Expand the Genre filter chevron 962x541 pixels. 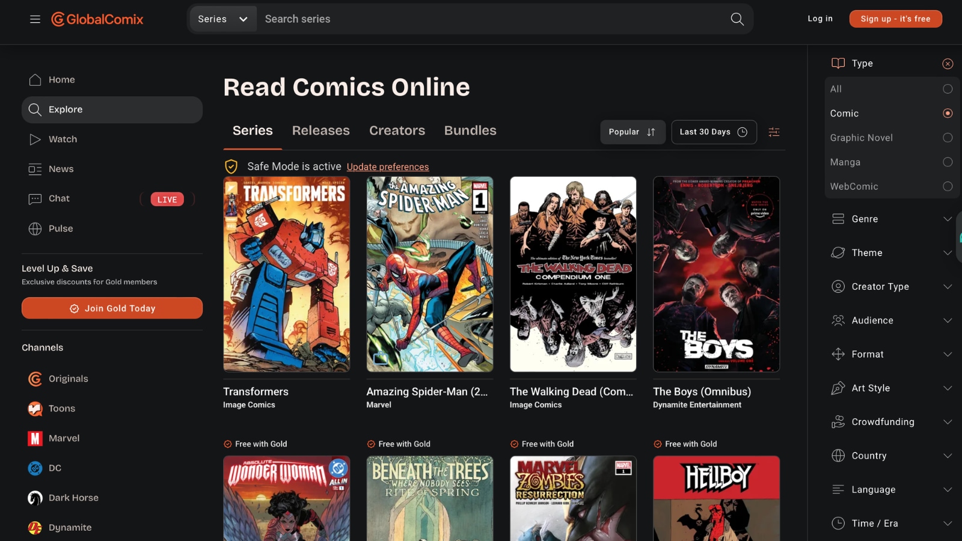[x=948, y=219]
